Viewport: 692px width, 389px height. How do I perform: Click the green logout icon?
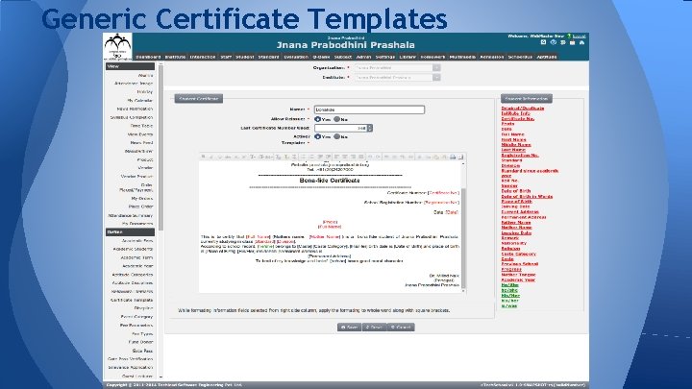(569, 36)
